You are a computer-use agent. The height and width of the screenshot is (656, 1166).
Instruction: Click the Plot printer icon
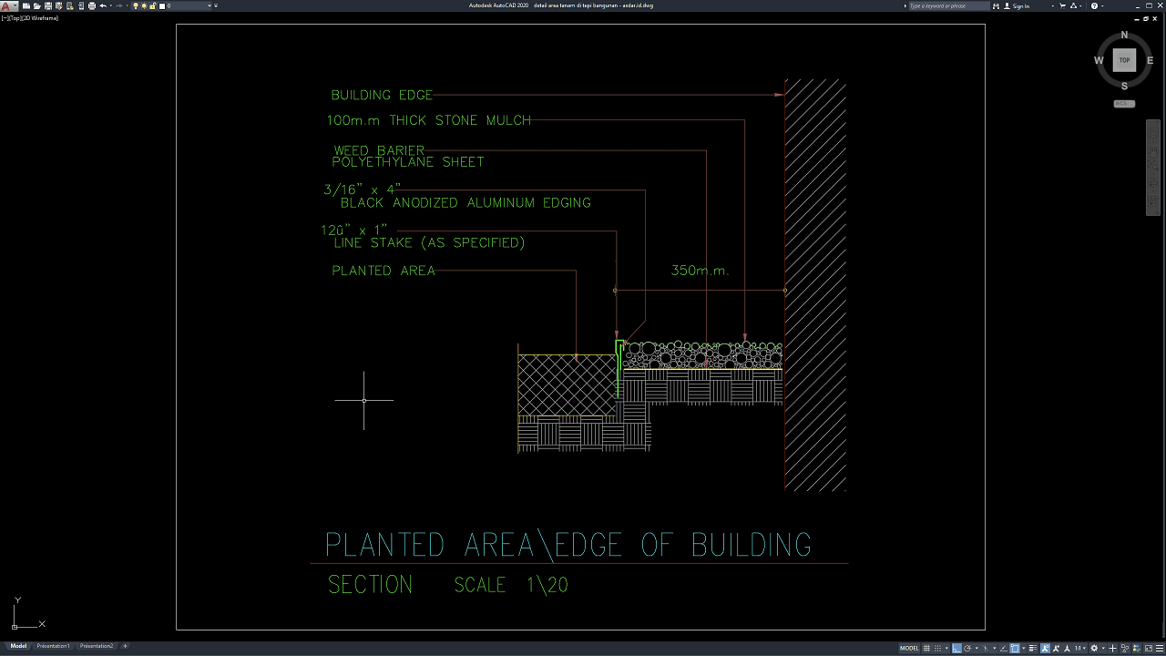point(91,5)
